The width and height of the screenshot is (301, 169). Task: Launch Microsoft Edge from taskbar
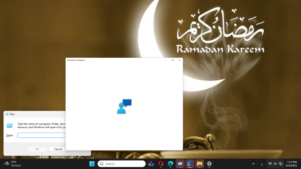(x=171, y=164)
